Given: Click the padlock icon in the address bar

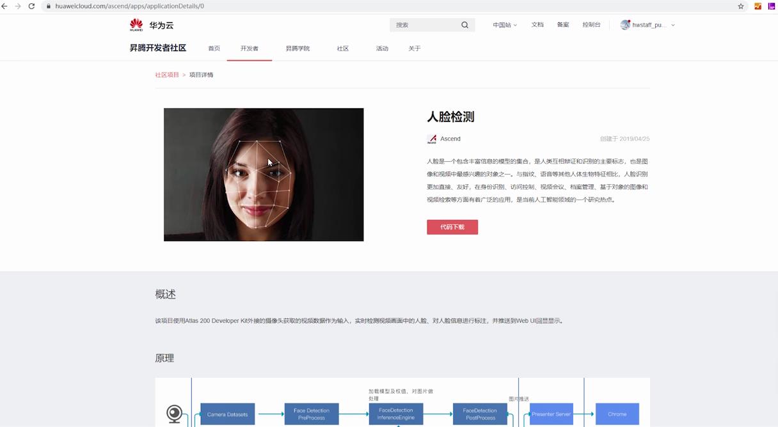Looking at the screenshot, I should [49, 6].
